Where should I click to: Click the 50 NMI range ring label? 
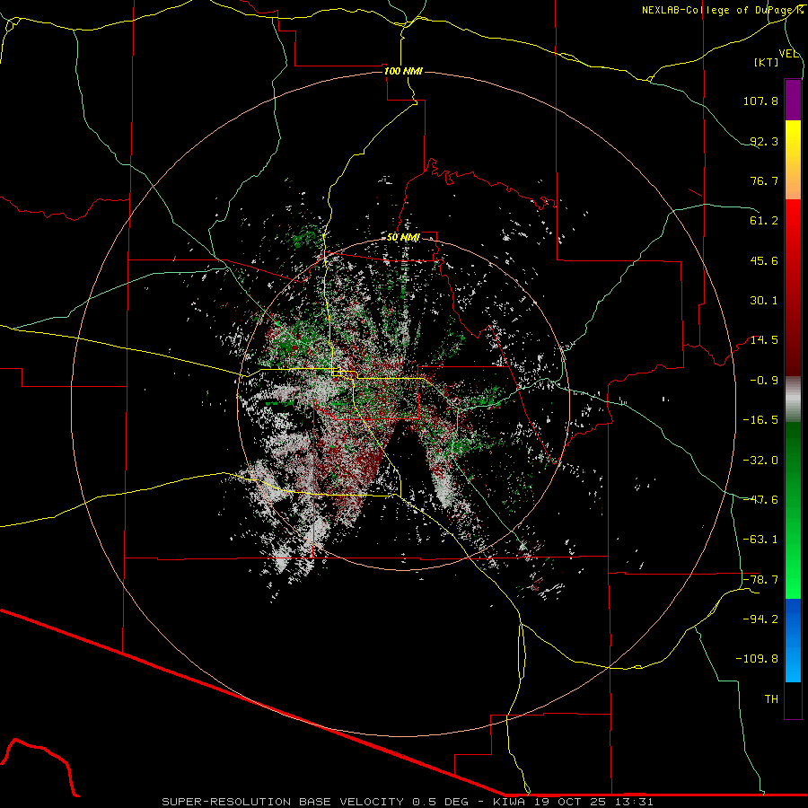click(403, 237)
